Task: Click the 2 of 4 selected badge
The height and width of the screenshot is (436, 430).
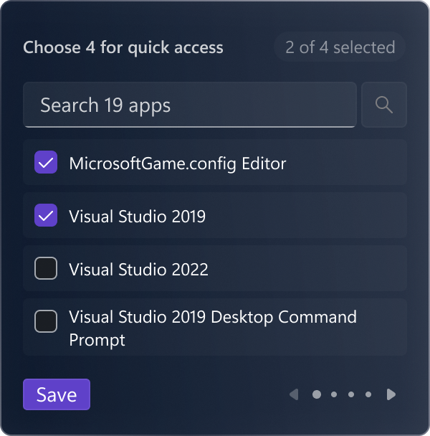Action: [340, 47]
